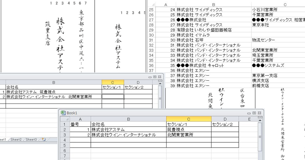Select the 会社名 cell in Book1
This screenshot has width=305, height=160.
point(128,124)
